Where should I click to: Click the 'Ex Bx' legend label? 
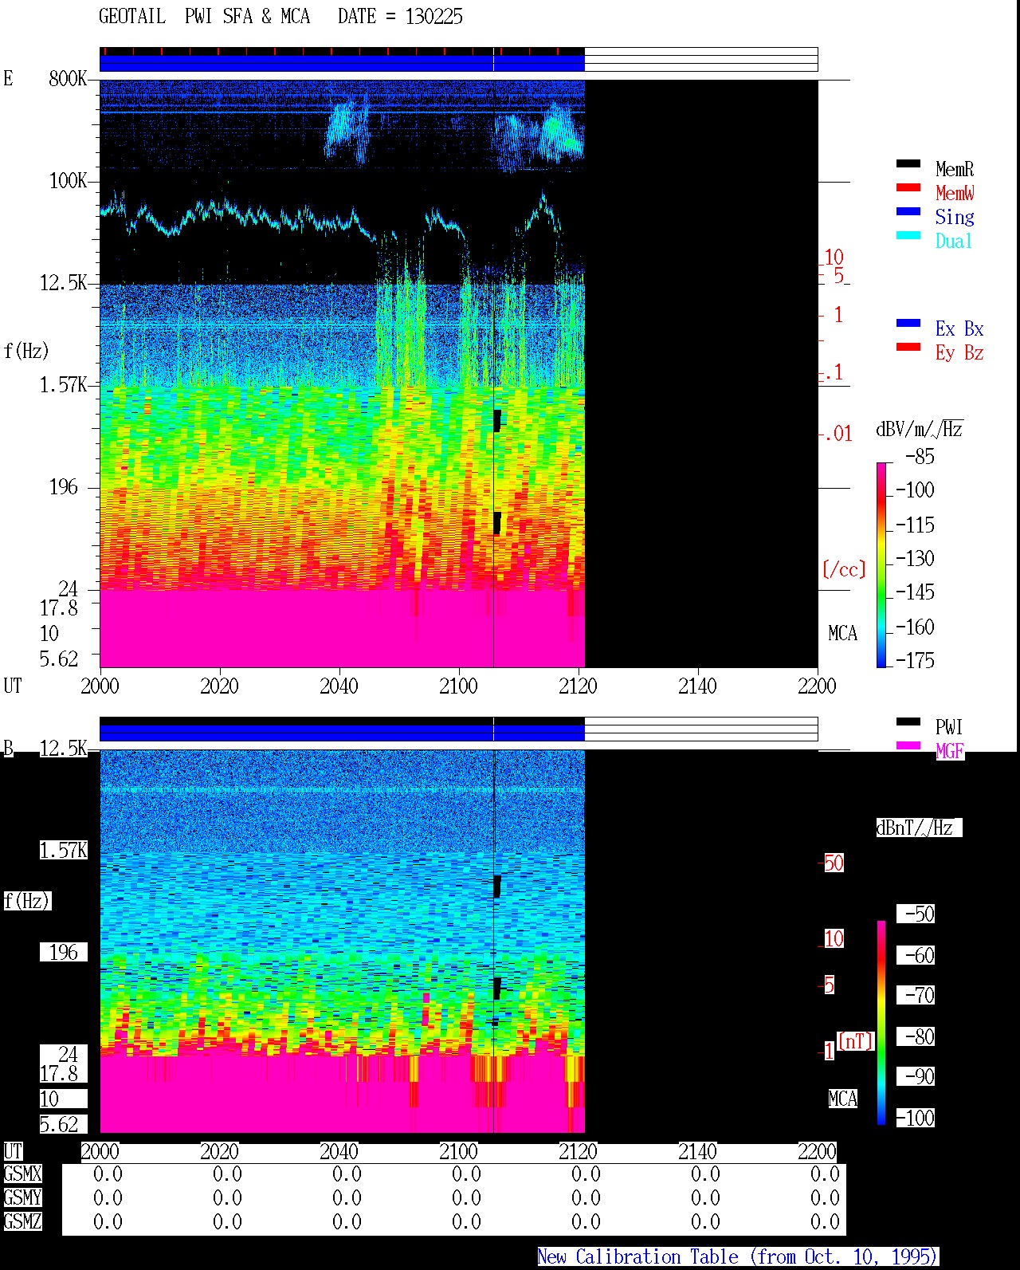(x=959, y=328)
